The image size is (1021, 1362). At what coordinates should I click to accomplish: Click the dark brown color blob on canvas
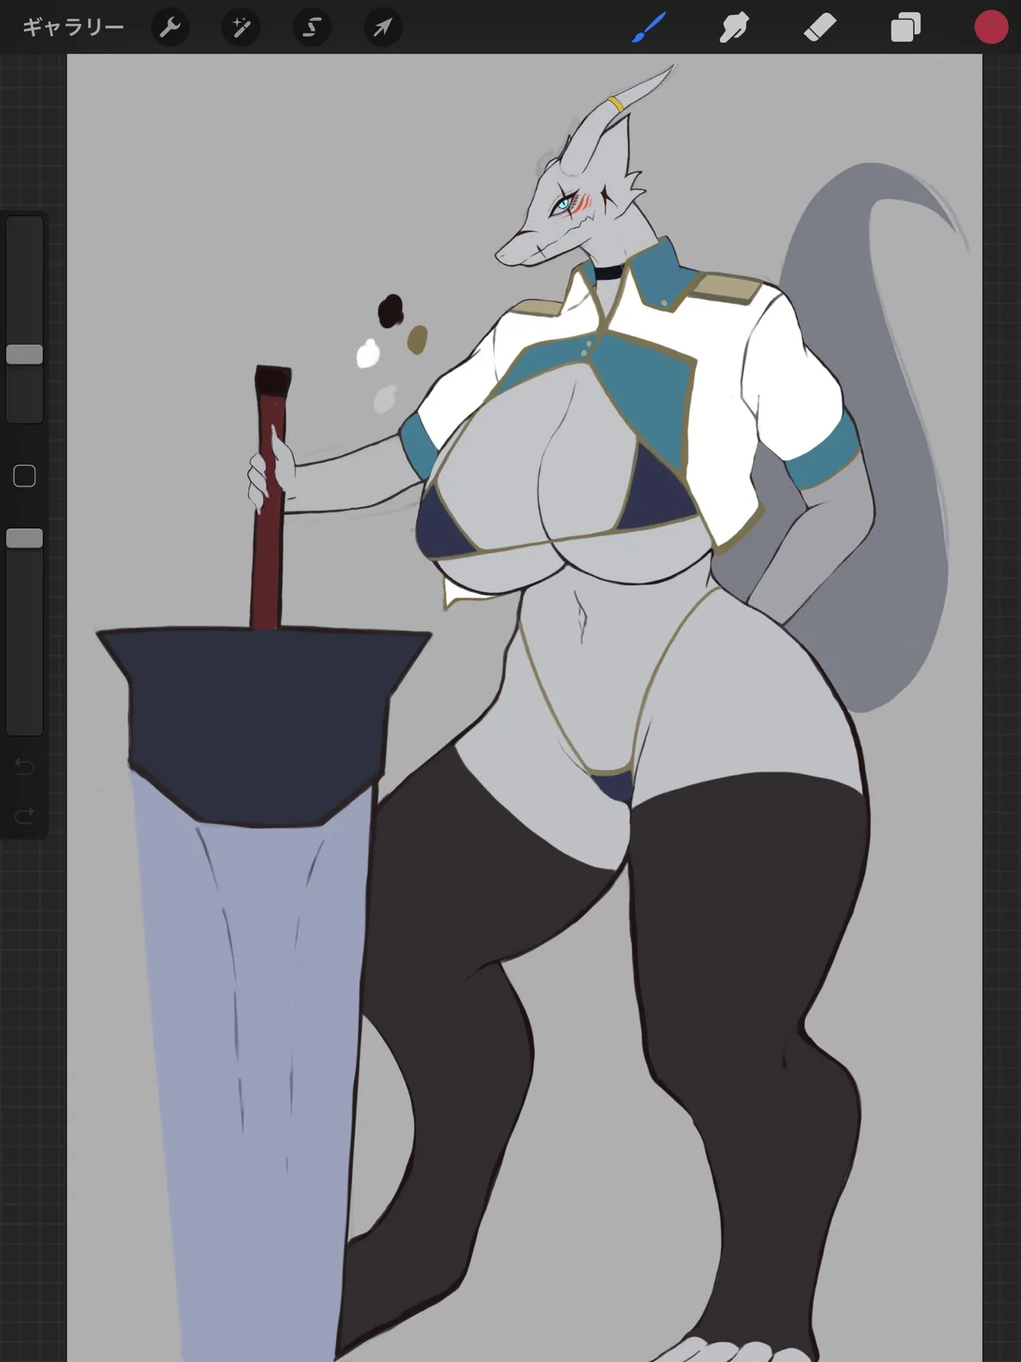click(x=390, y=310)
